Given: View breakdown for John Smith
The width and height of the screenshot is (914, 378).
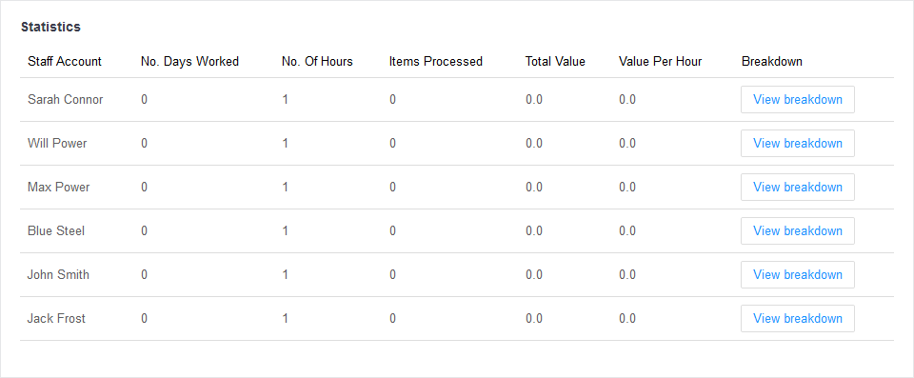Looking at the screenshot, I should [x=798, y=275].
